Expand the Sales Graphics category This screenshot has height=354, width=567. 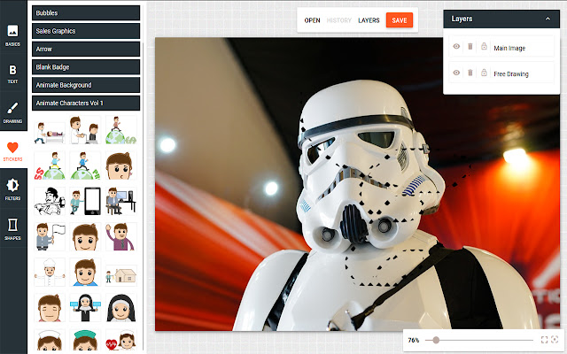point(86,31)
